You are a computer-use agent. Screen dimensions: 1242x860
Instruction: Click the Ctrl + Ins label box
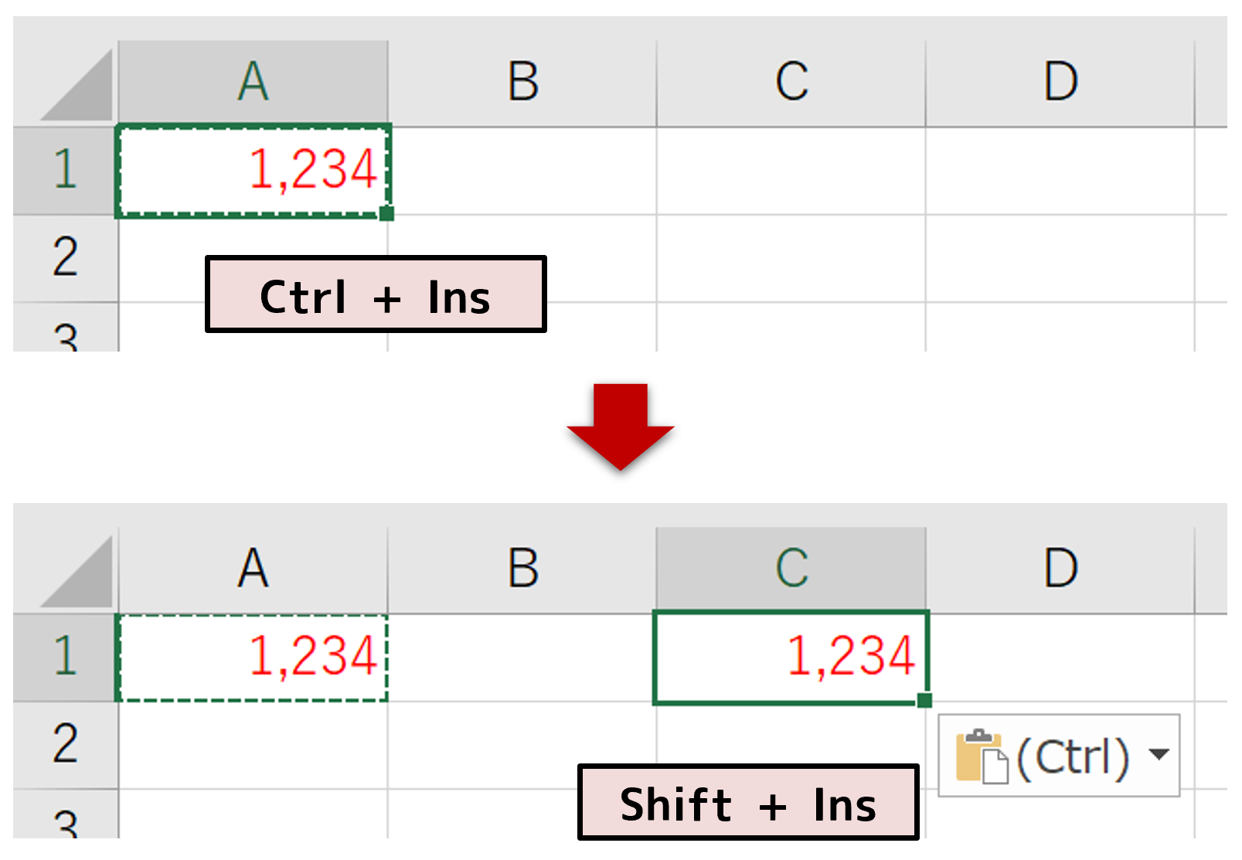click(376, 295)
